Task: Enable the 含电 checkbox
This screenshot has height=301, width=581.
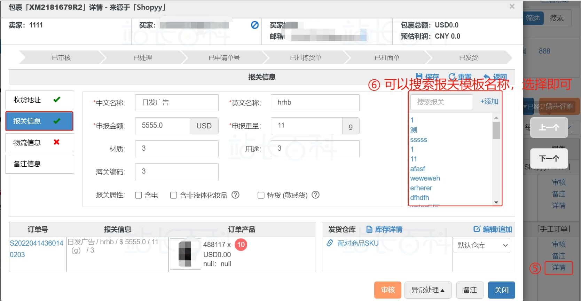Action: tap(139, 195)
